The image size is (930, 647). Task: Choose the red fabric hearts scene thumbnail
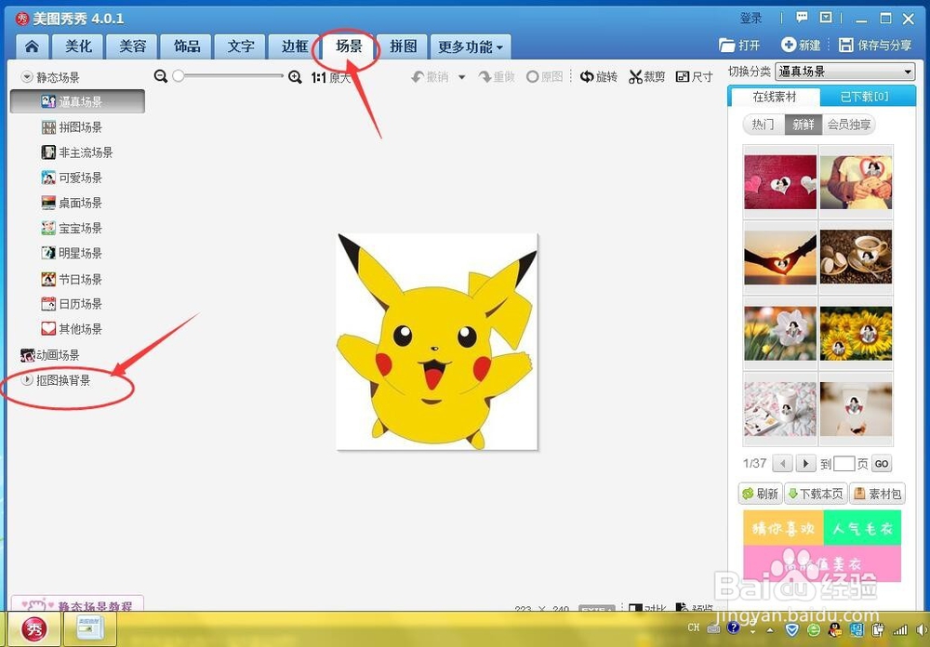(x=780, y=182)
